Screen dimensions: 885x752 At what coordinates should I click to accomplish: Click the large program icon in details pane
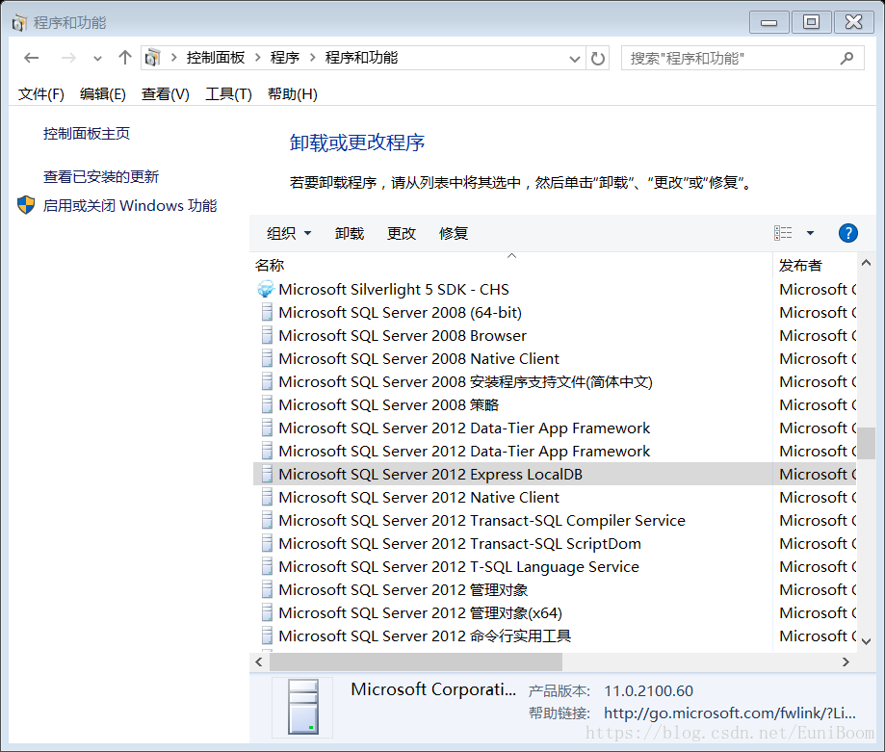303,708
